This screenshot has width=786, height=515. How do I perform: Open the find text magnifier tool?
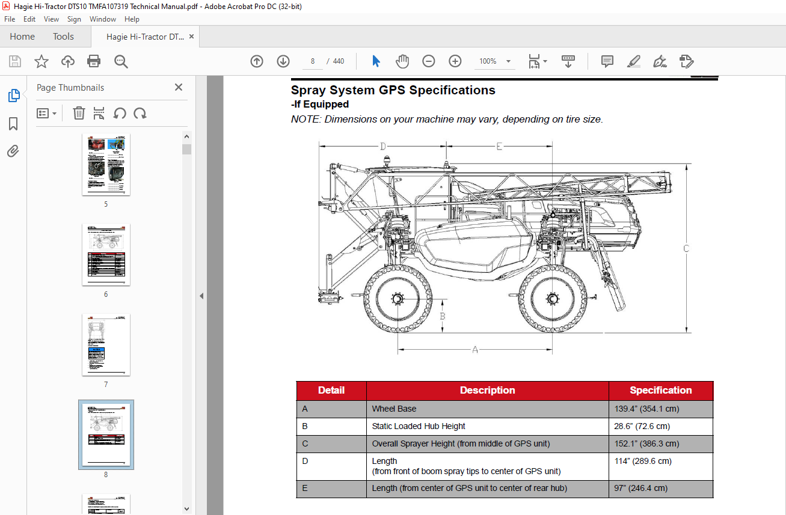pos(121,61)
